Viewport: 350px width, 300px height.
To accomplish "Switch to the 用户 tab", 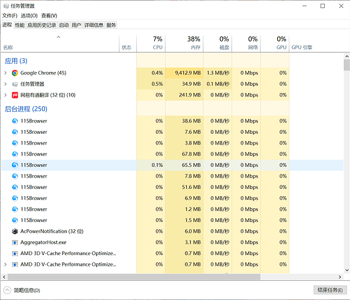I will [76, 25].
